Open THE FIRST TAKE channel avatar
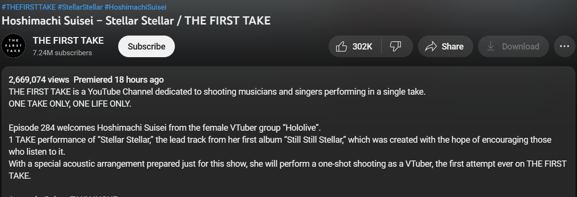The height and width of the screenshot is (197, 577). [13, 46]
